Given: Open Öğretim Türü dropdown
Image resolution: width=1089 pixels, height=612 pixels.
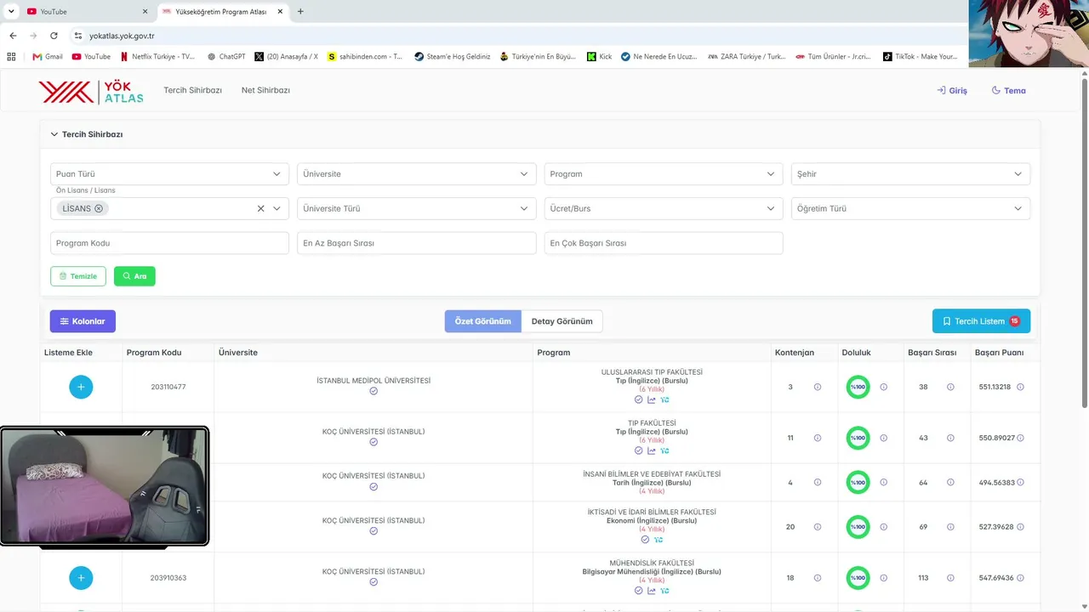Looking at the screenshot, I should (x=910, y=208).
